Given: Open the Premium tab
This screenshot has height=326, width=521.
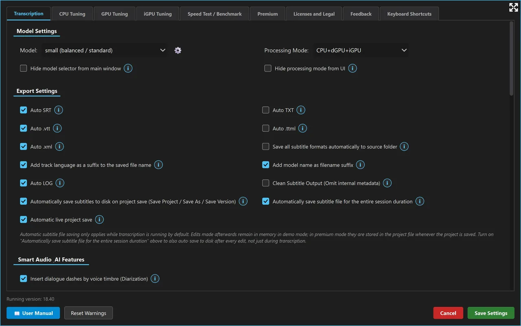Looking at the screenshot, I should tap(267, 13).
